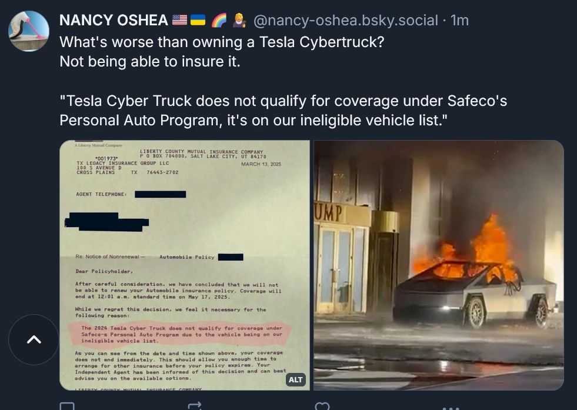Click the judge emoji before the handle
The image size is (577, 410).
[239, 20]
